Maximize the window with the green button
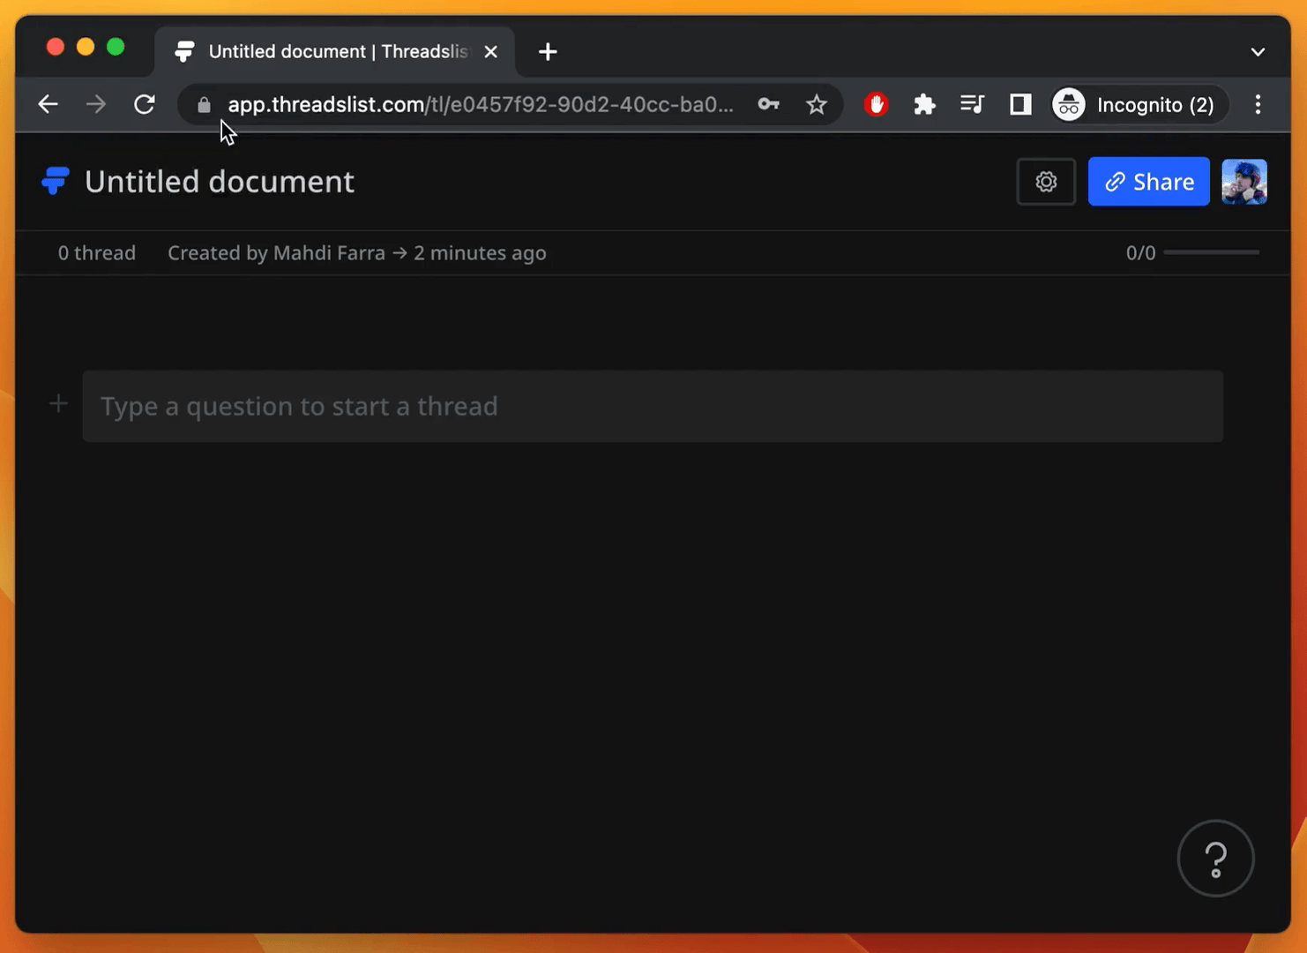 (x=116, y=47)
